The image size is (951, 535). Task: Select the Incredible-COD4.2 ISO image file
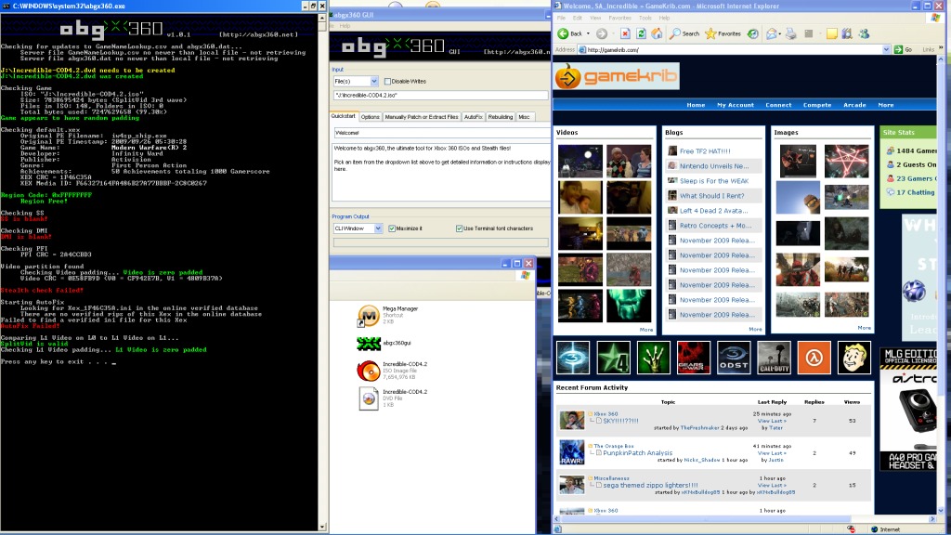tap(368, 371)
